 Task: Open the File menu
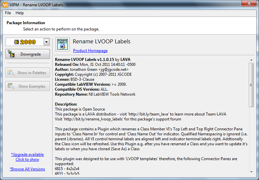click(8, 13)
